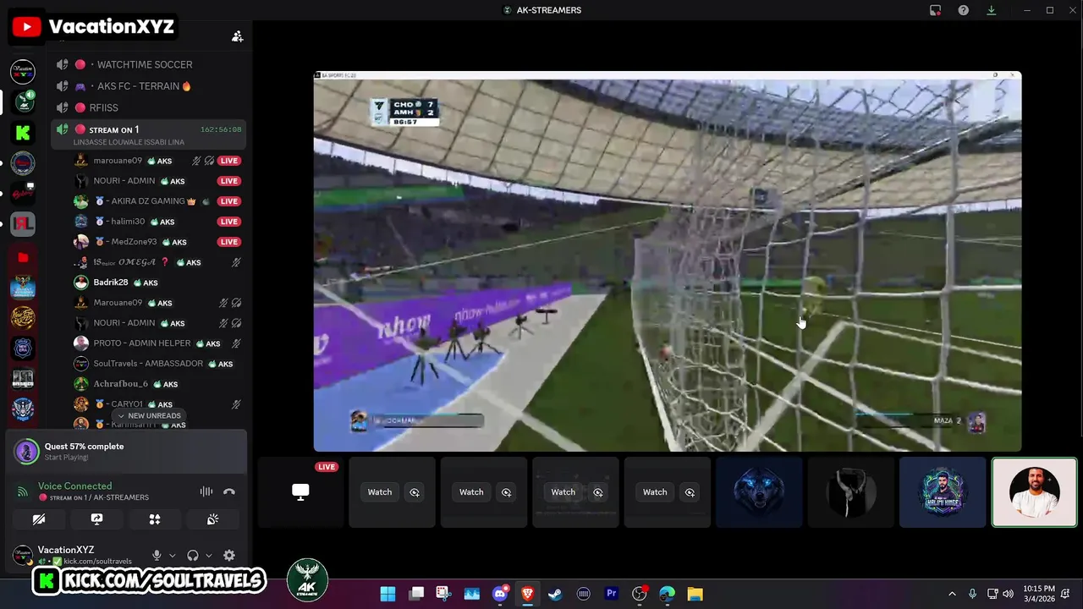Open noise suppression waveform icon
The height and width of the screenshot is (609, 1083).
click(206, 491)
